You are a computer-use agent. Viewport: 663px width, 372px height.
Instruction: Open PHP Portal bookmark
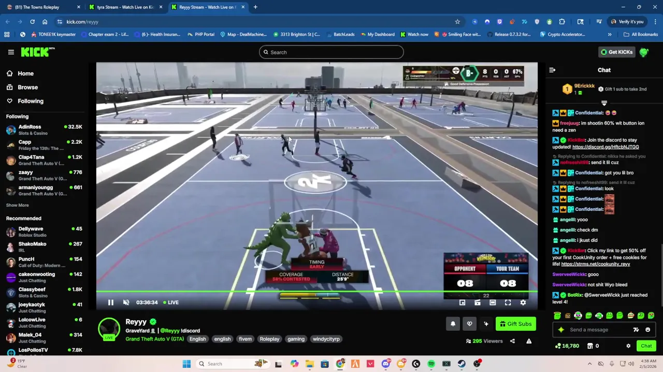201,35
